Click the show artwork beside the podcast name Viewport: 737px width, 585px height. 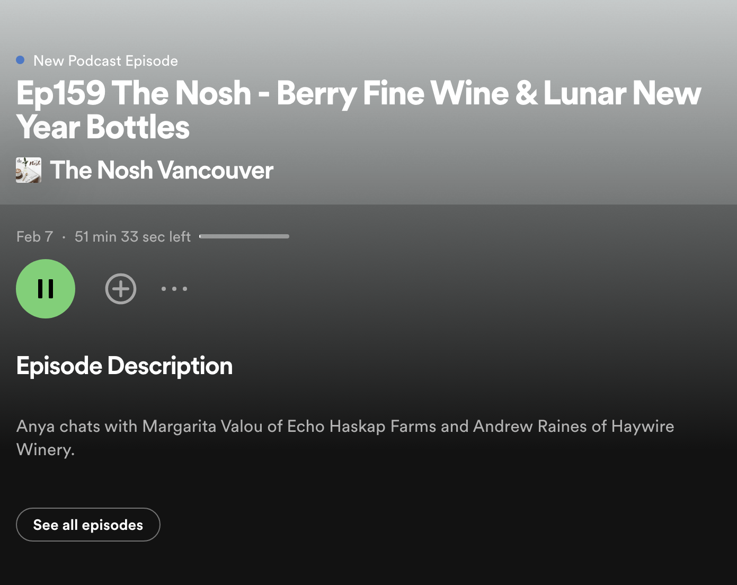tap(29, 170)
